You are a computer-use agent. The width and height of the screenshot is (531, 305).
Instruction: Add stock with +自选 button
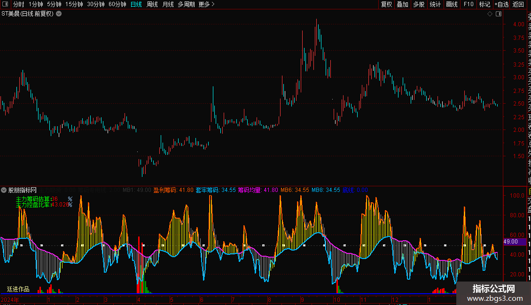pyautogui.click(x=501, y=4)
